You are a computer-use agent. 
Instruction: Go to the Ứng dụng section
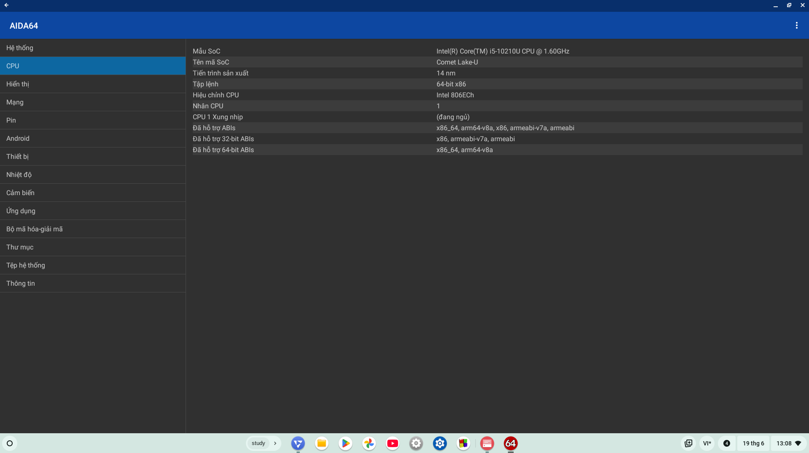coord(93,211)
